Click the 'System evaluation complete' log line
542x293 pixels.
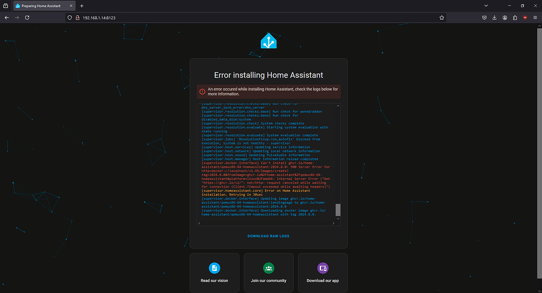[260, 135]
